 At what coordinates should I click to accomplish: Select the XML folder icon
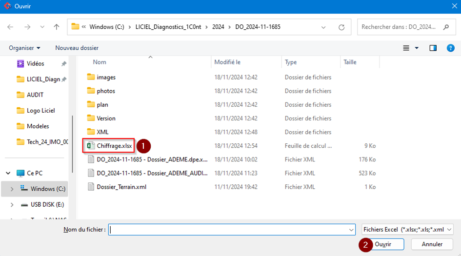point(91,132)
